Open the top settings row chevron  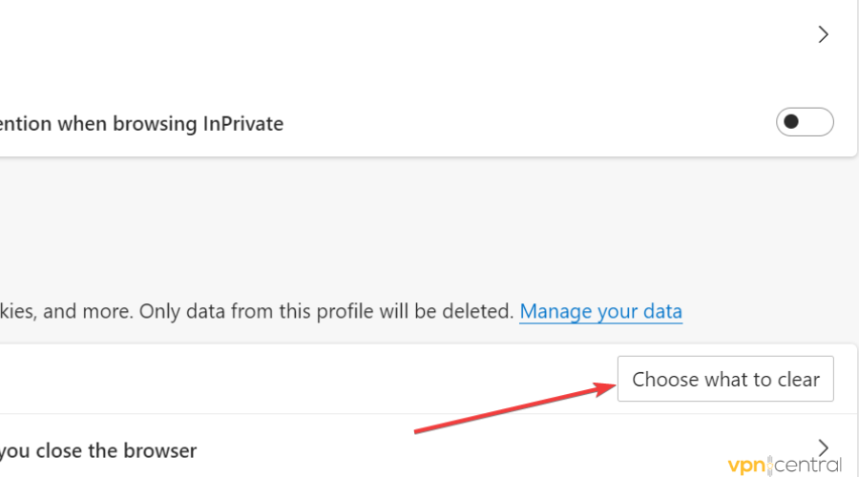coord(824,35)
